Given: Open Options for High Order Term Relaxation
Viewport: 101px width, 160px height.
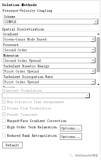Looking at the screenshot, I should [x=71, y=128].
